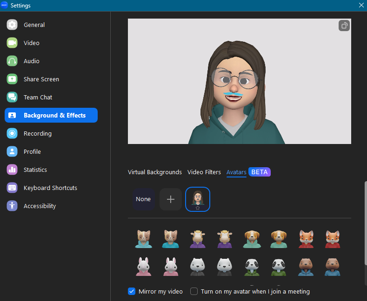367x301 pixels.
Task: Pick the first pink bunny avatar
Action: (x=143, y=266)
